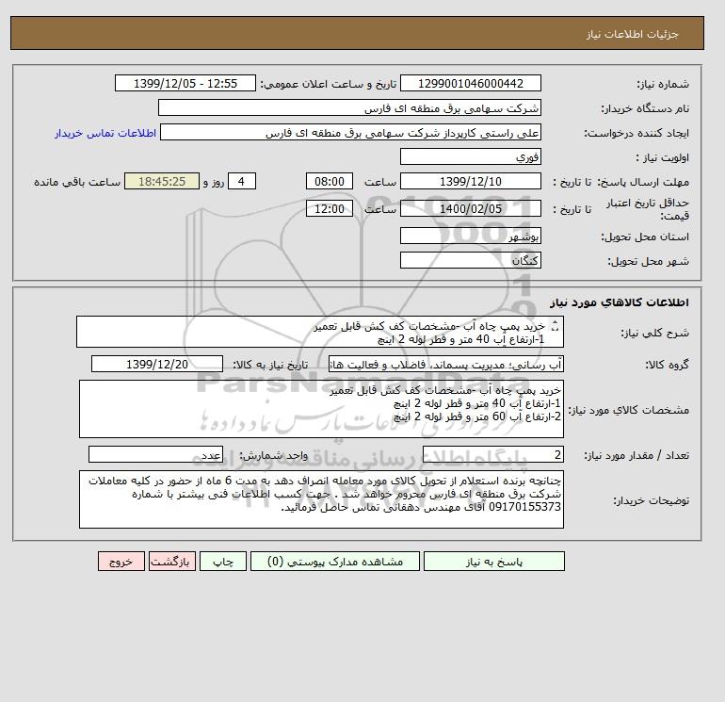Image resolution: width=725 pixels, height=702 pixels.
Task: Click price validity date 1400/02/05
Action: [x=470, y=208]
